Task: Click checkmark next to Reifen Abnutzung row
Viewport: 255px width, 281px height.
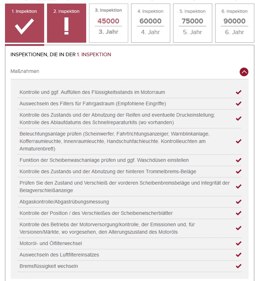Action: coord(239,118)
